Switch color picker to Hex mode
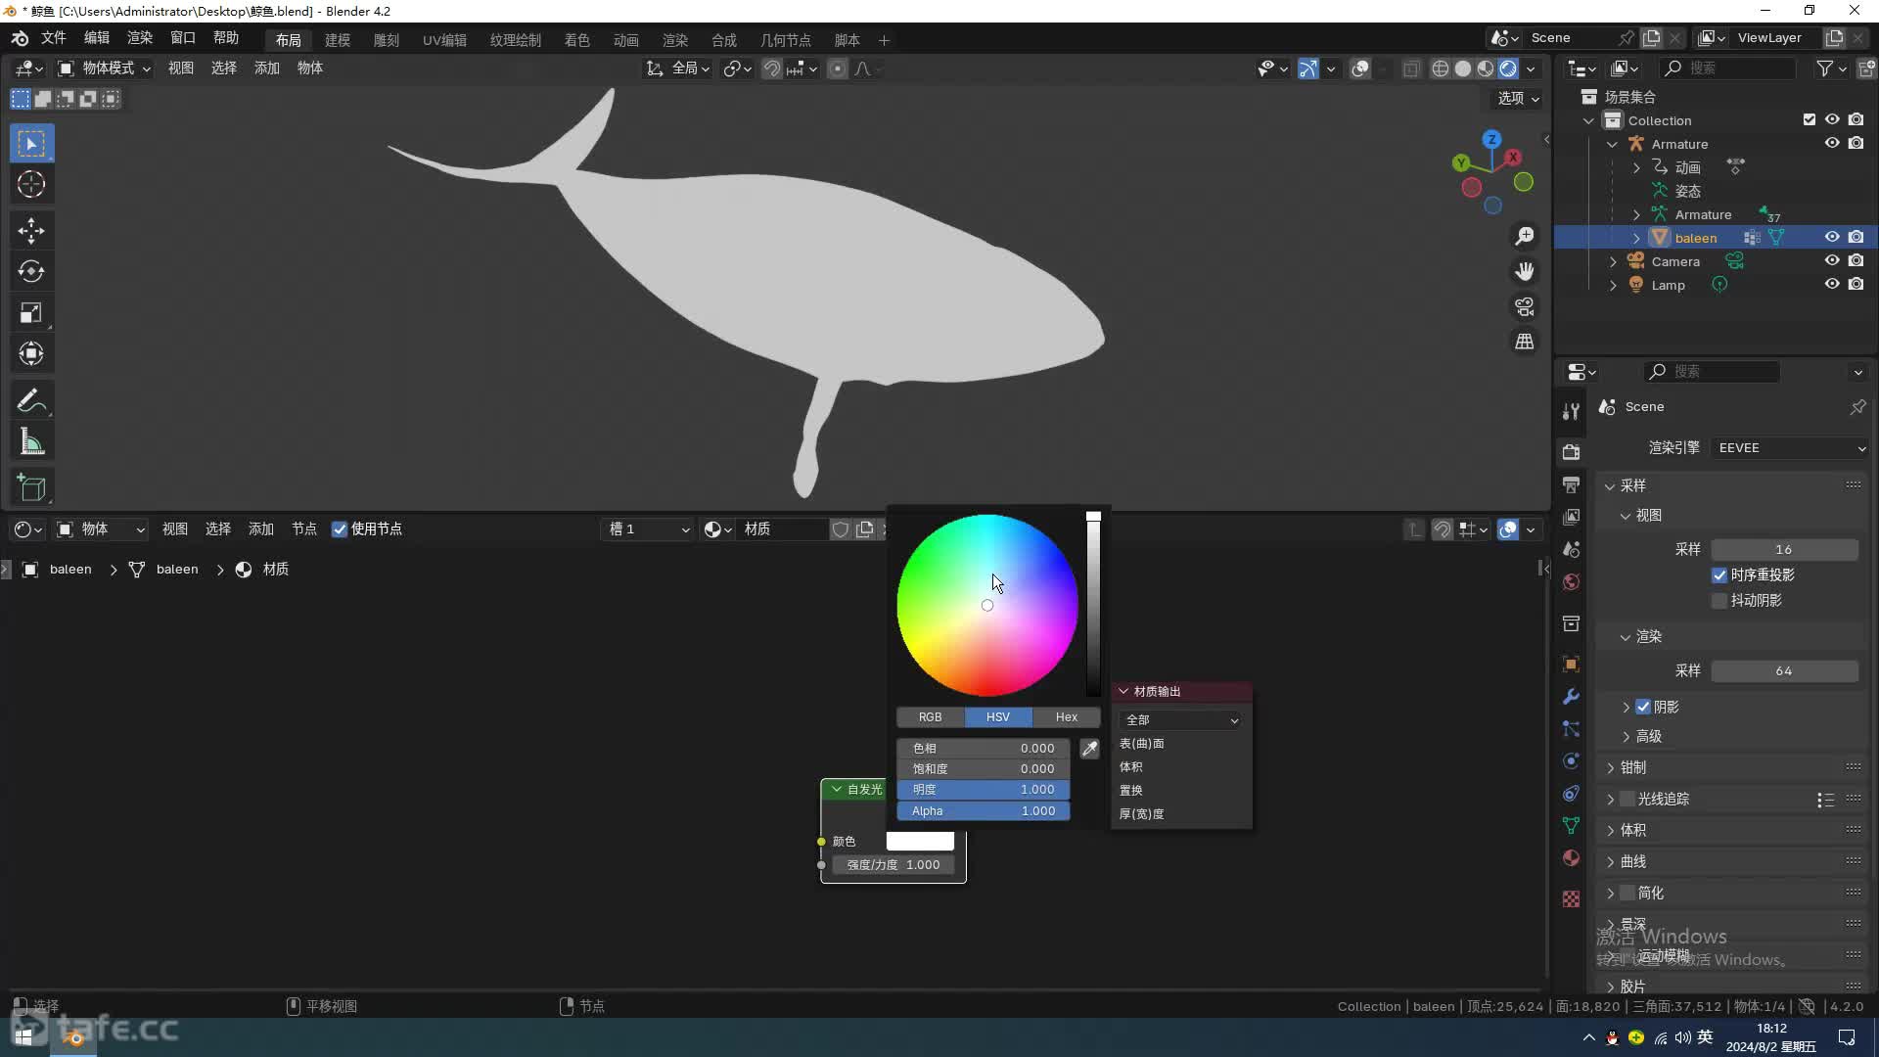 point(1066,717)
